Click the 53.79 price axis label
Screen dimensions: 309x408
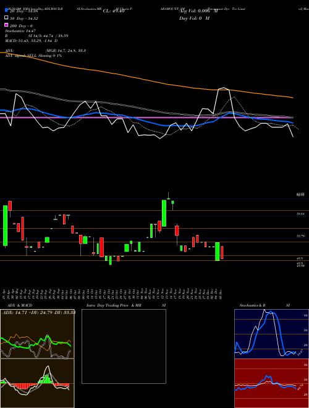(300, 236)
